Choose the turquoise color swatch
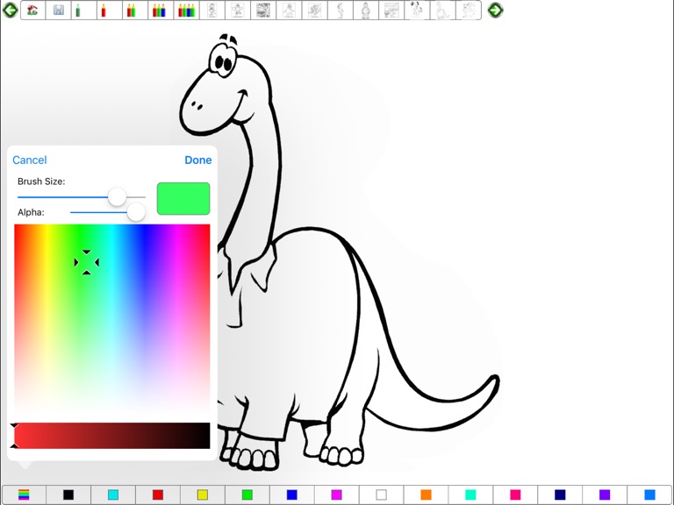 point(470,494)
